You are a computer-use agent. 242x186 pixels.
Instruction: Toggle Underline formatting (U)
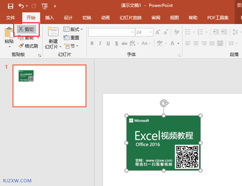pos(108,43)
